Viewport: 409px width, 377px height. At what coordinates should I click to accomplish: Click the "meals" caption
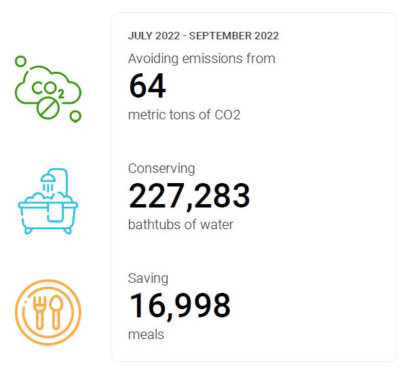[146, 334]
